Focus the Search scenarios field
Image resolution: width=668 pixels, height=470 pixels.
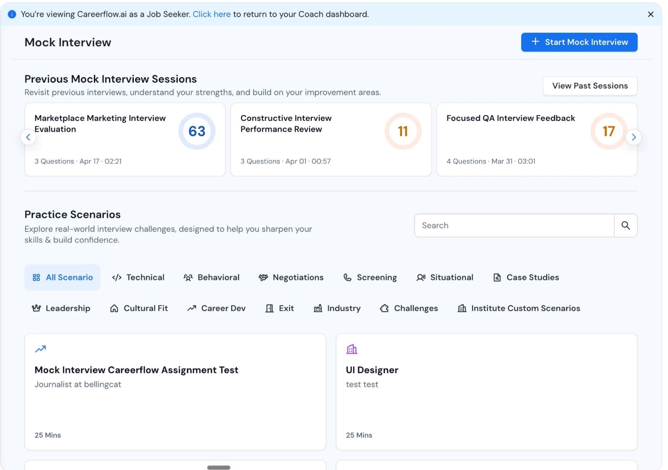tap(514, 226)
